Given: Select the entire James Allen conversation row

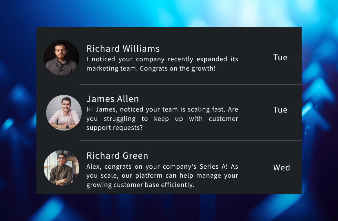Looking at the screenshot, I should coord(169,113).
